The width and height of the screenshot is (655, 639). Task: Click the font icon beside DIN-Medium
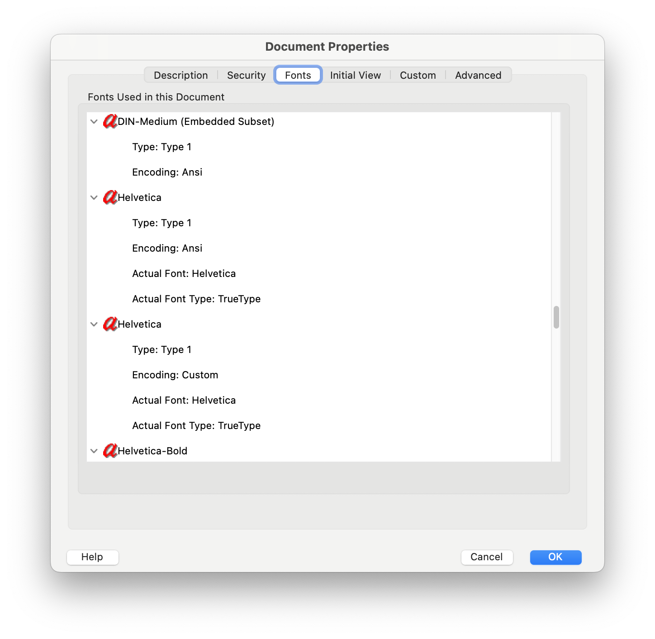(x=110, y=122)
